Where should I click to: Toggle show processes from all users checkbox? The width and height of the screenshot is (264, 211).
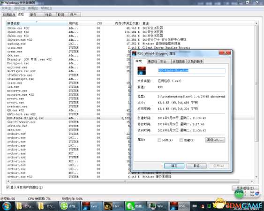(x=8, y=187)
